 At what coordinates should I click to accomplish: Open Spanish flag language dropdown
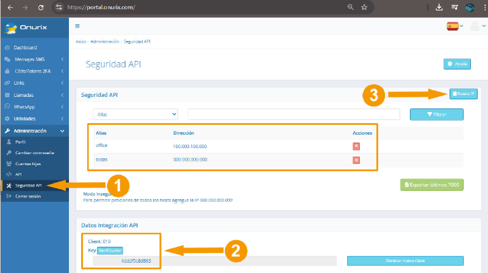coord(455,26)
